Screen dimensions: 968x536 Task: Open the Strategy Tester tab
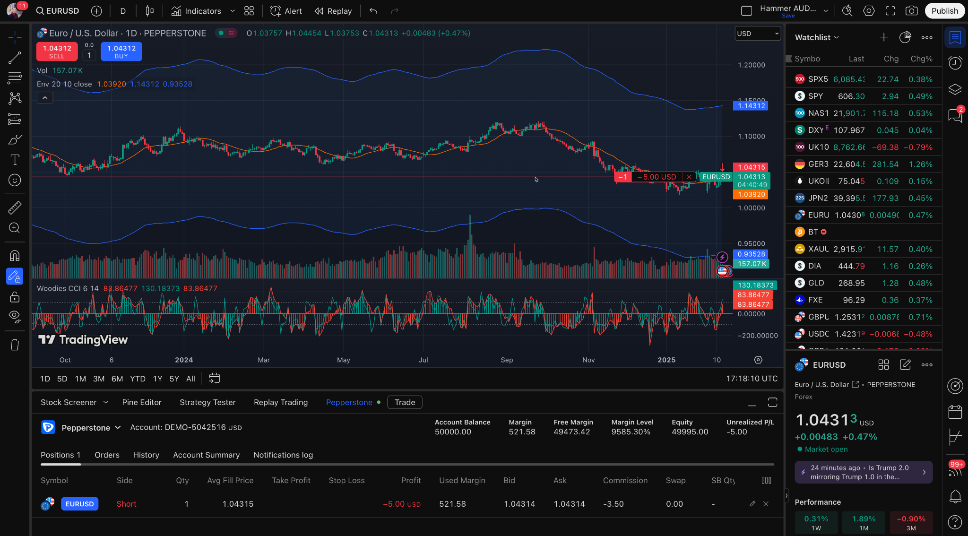207,402
